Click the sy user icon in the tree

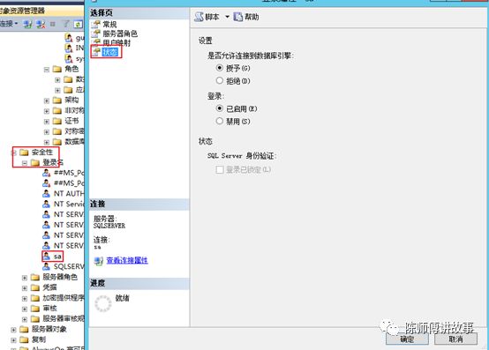[69, 58]
